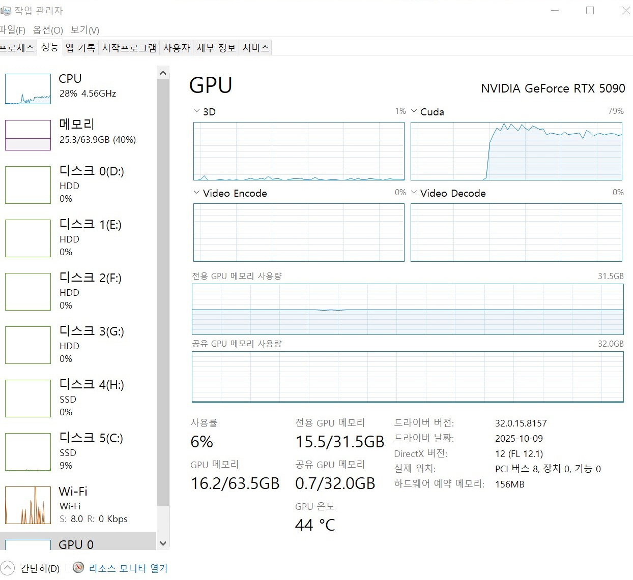
Task: Switch to the 프로세스 tab
Action: pyautogui.click(x=18, y=47)
